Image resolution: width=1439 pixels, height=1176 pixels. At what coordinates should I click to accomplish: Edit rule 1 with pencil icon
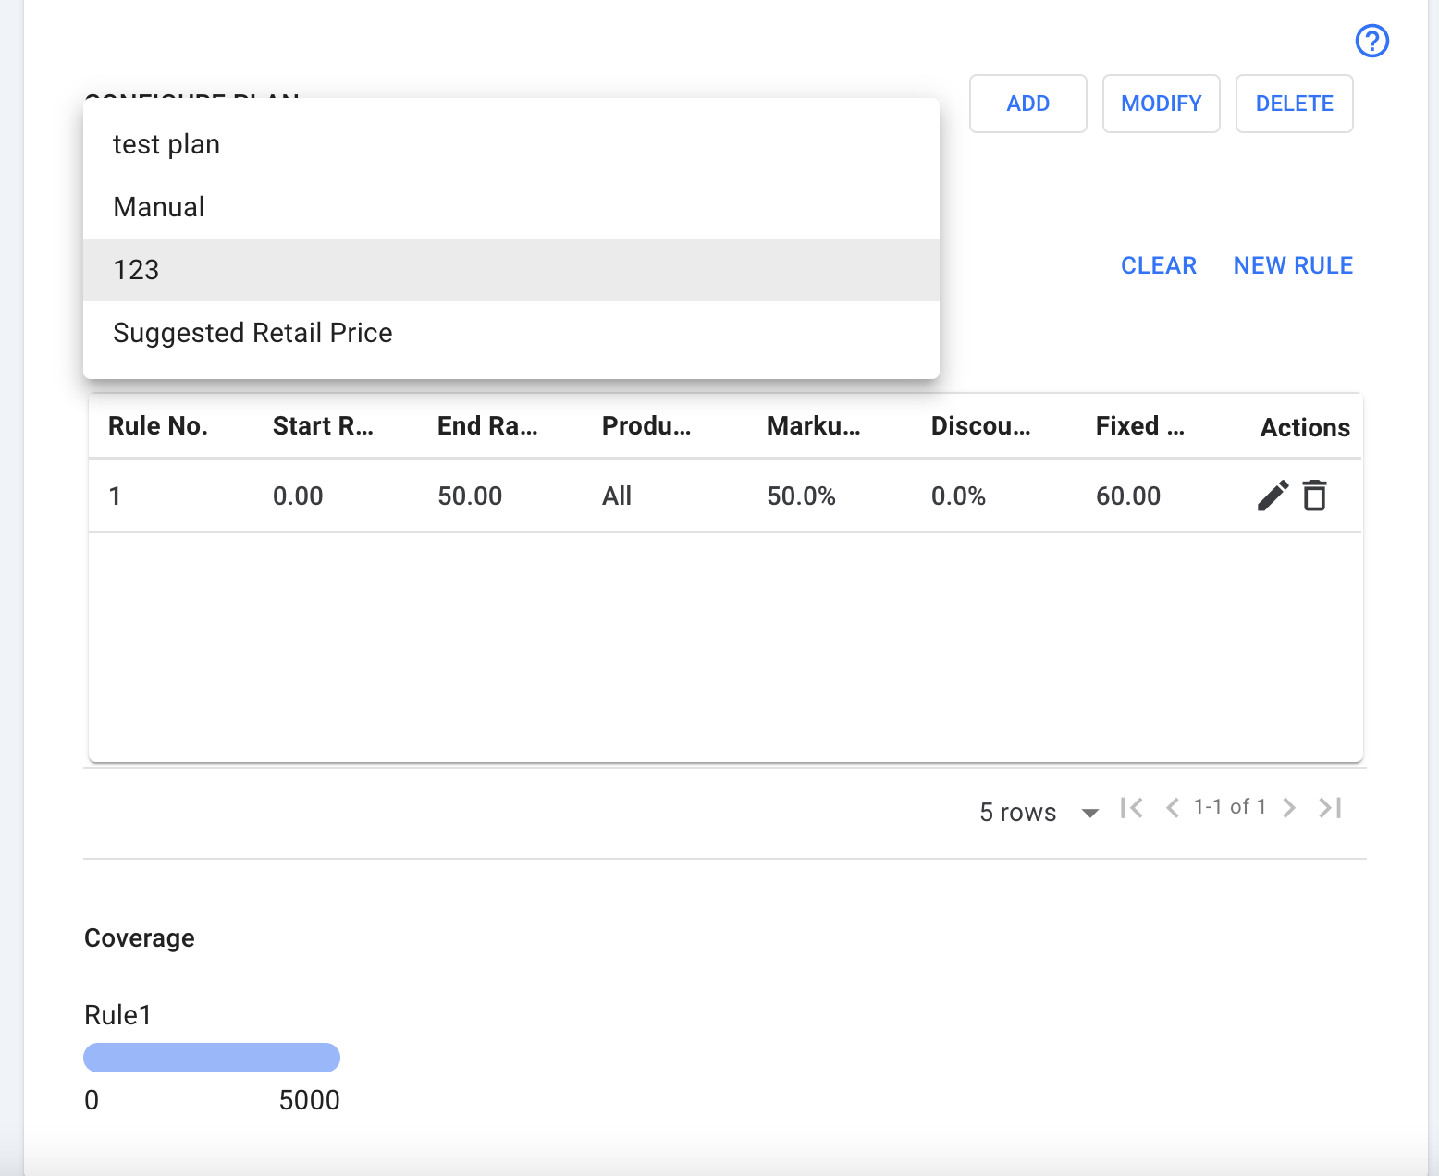click(1273, 496)
